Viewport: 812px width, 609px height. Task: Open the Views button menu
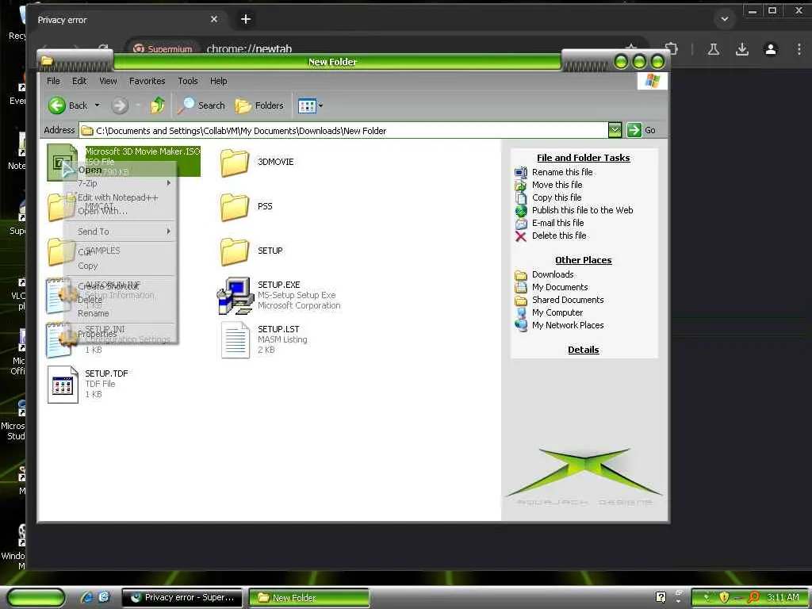[310, 105]
